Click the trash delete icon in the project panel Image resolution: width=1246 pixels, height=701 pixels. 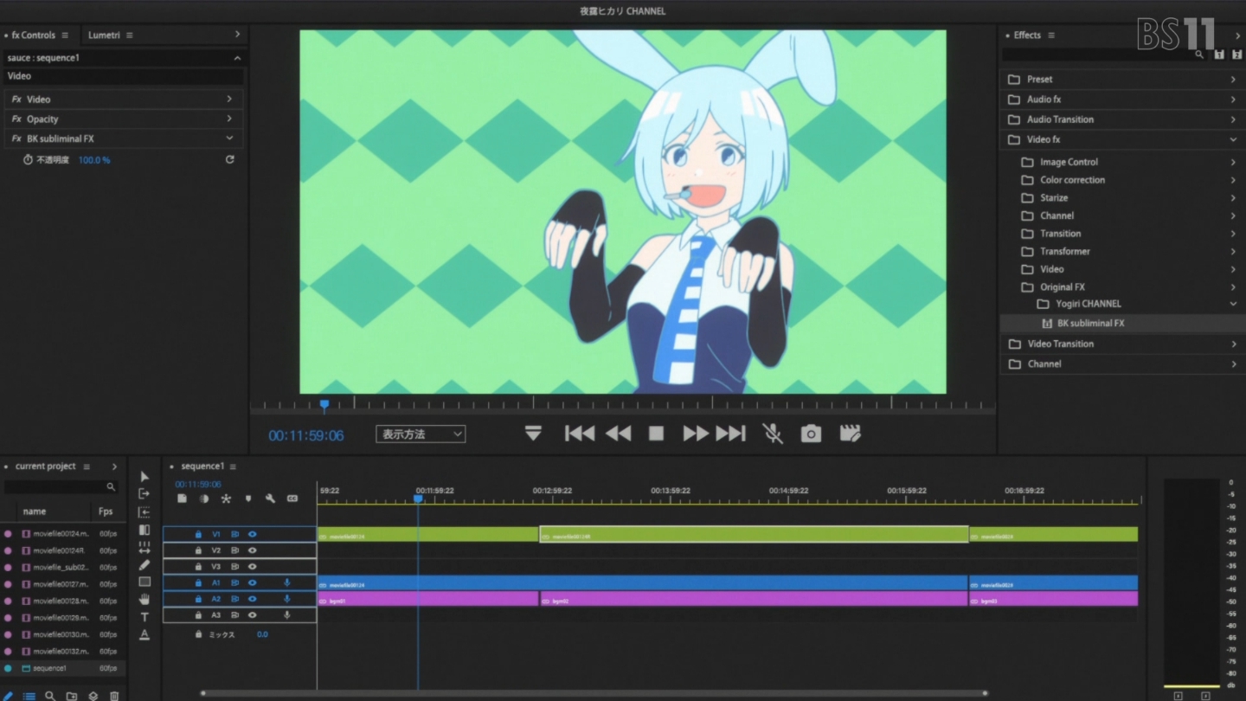(114, 696)
